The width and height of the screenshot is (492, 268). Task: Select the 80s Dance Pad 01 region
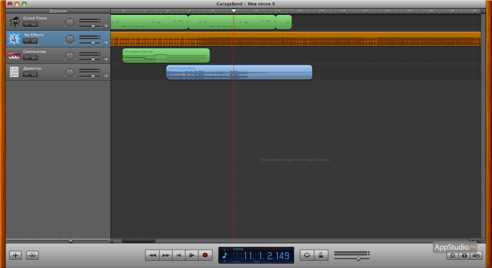tap(166, 56)
